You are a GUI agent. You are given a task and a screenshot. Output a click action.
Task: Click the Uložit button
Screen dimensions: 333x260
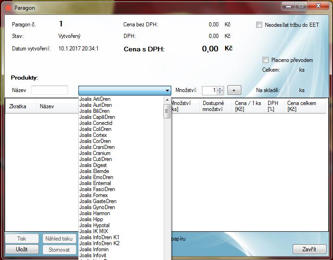pyautogui.click(x=22, y=249)
